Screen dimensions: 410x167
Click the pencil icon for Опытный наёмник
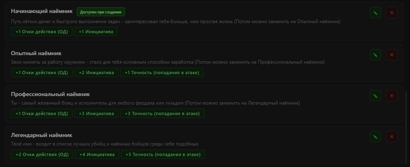pos(375,55)
